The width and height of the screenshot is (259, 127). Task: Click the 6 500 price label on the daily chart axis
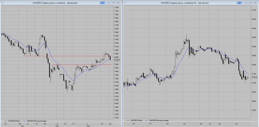(x=116, y=32)
